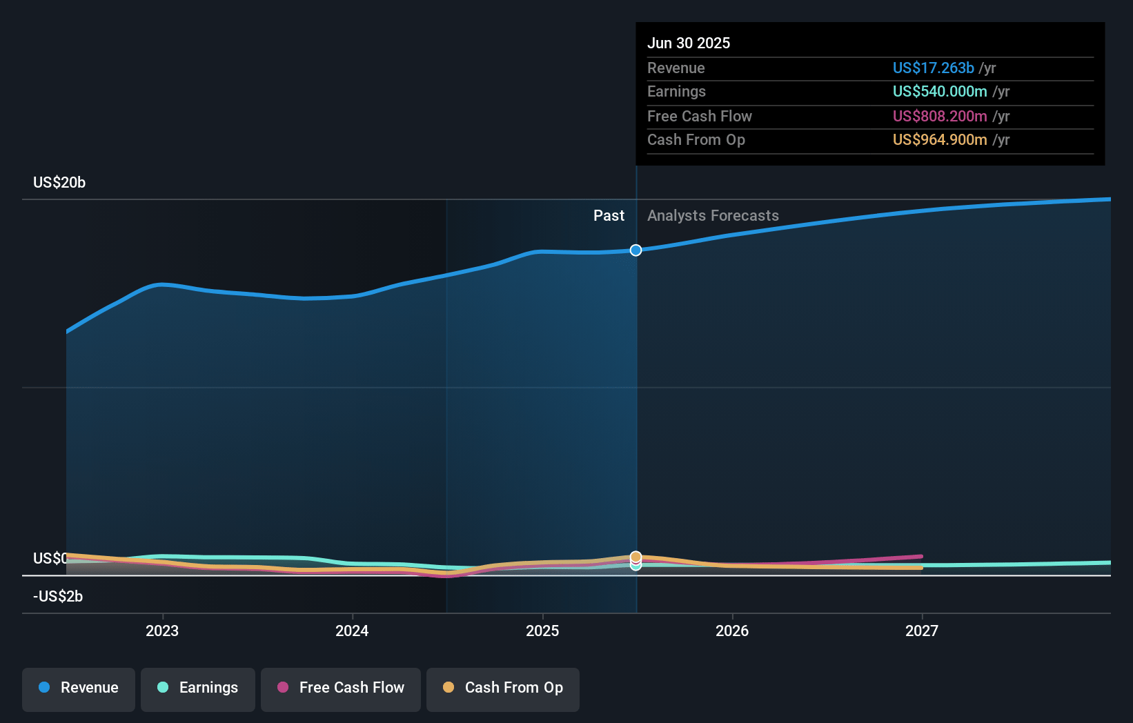Click the 2024 x-axis label
Screen dimensions: 1133x723
pos(352,631)
